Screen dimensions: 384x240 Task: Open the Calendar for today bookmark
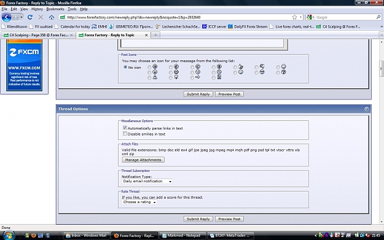click(72, 26)
